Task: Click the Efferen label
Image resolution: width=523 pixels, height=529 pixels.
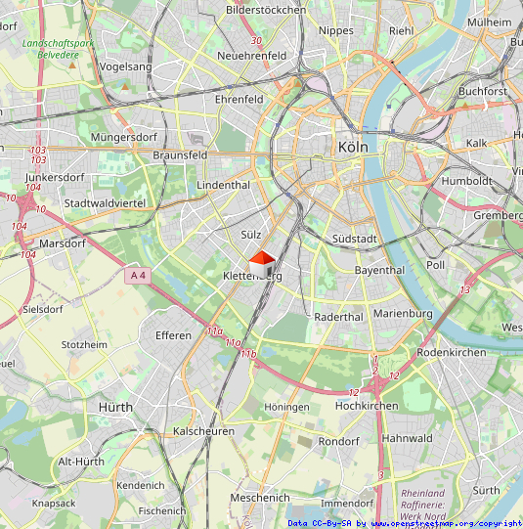Action: (173, 335)
